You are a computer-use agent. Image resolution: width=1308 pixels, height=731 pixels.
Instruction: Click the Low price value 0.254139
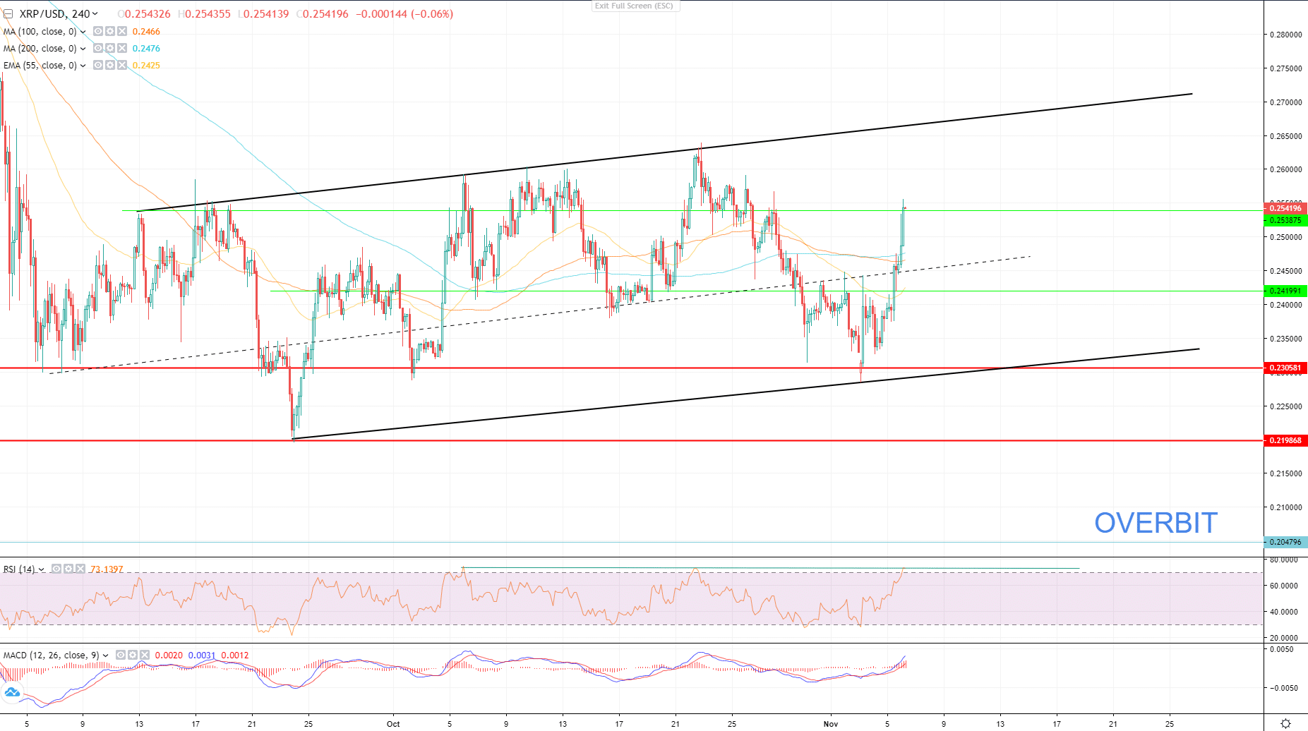pos(266,14)
